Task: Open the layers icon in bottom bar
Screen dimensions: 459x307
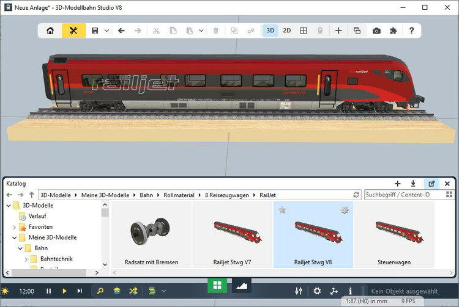Action: click(117, 291)
